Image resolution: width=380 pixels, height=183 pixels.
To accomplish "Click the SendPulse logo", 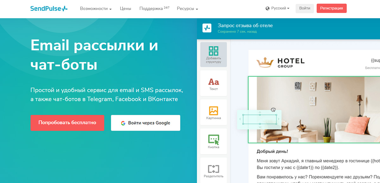I will pyautogui.click(x=49, y=9).
